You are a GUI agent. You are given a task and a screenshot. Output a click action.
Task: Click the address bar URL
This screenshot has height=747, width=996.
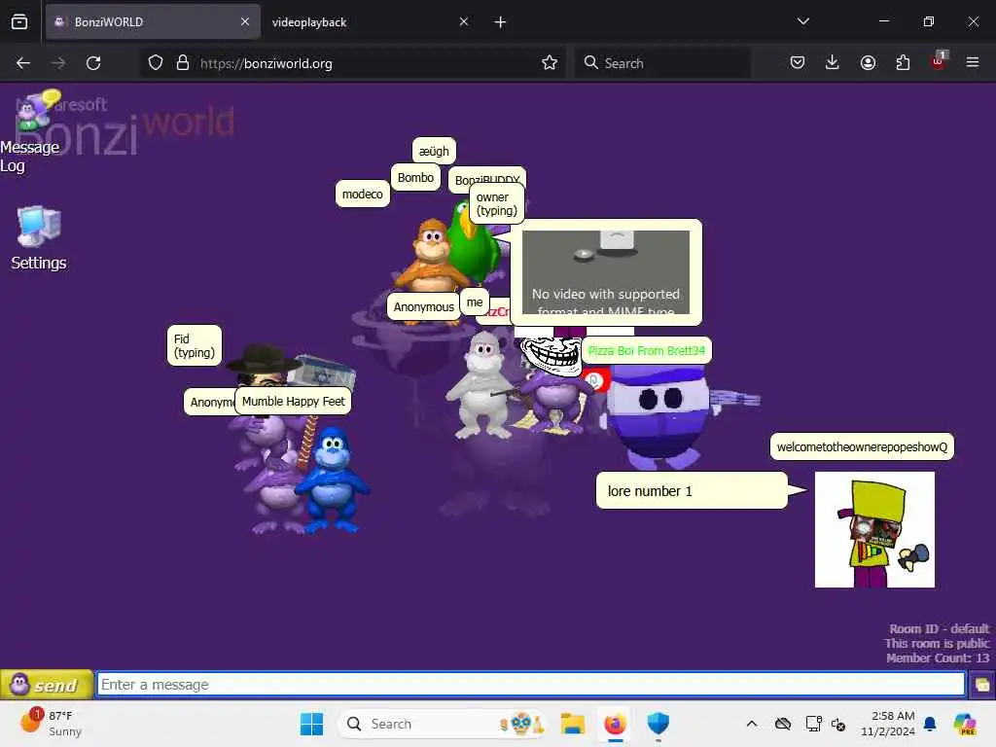267,63
